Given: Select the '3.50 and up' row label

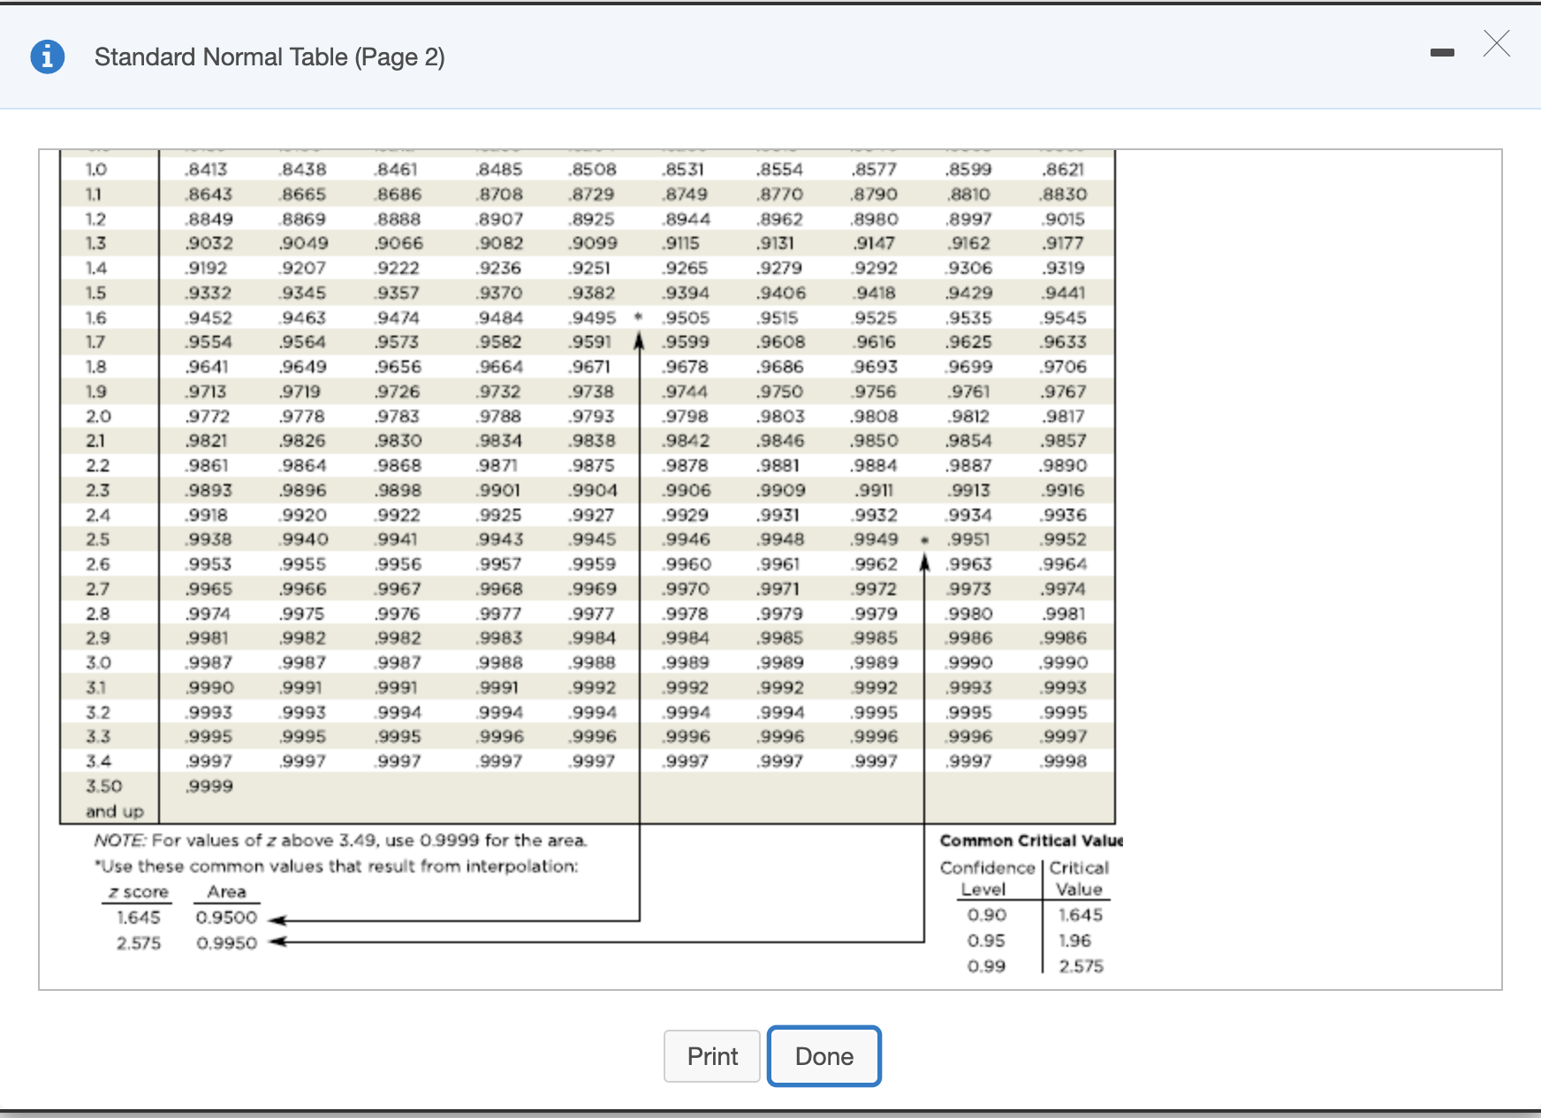Looking at the screenshot, I should (x=114, y=798).
